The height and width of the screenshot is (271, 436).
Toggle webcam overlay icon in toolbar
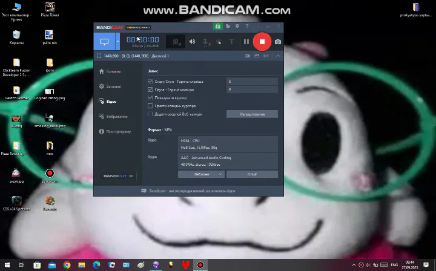176,42
